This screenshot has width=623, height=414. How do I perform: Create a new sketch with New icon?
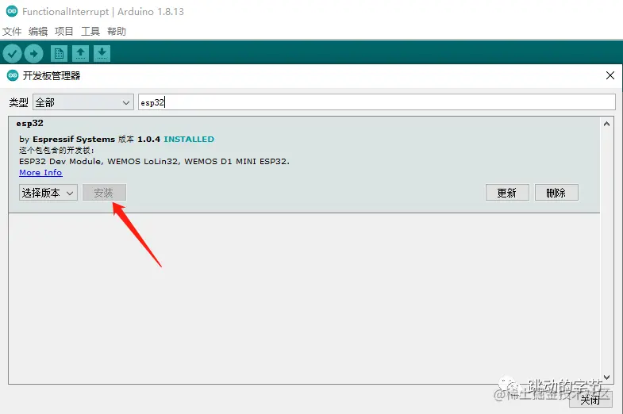[59, 53]
